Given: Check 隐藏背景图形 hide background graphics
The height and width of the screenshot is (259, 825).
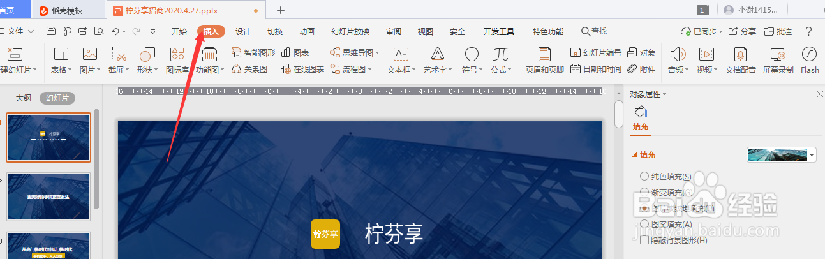Looking at the screenshot, I should coord(644,240).
